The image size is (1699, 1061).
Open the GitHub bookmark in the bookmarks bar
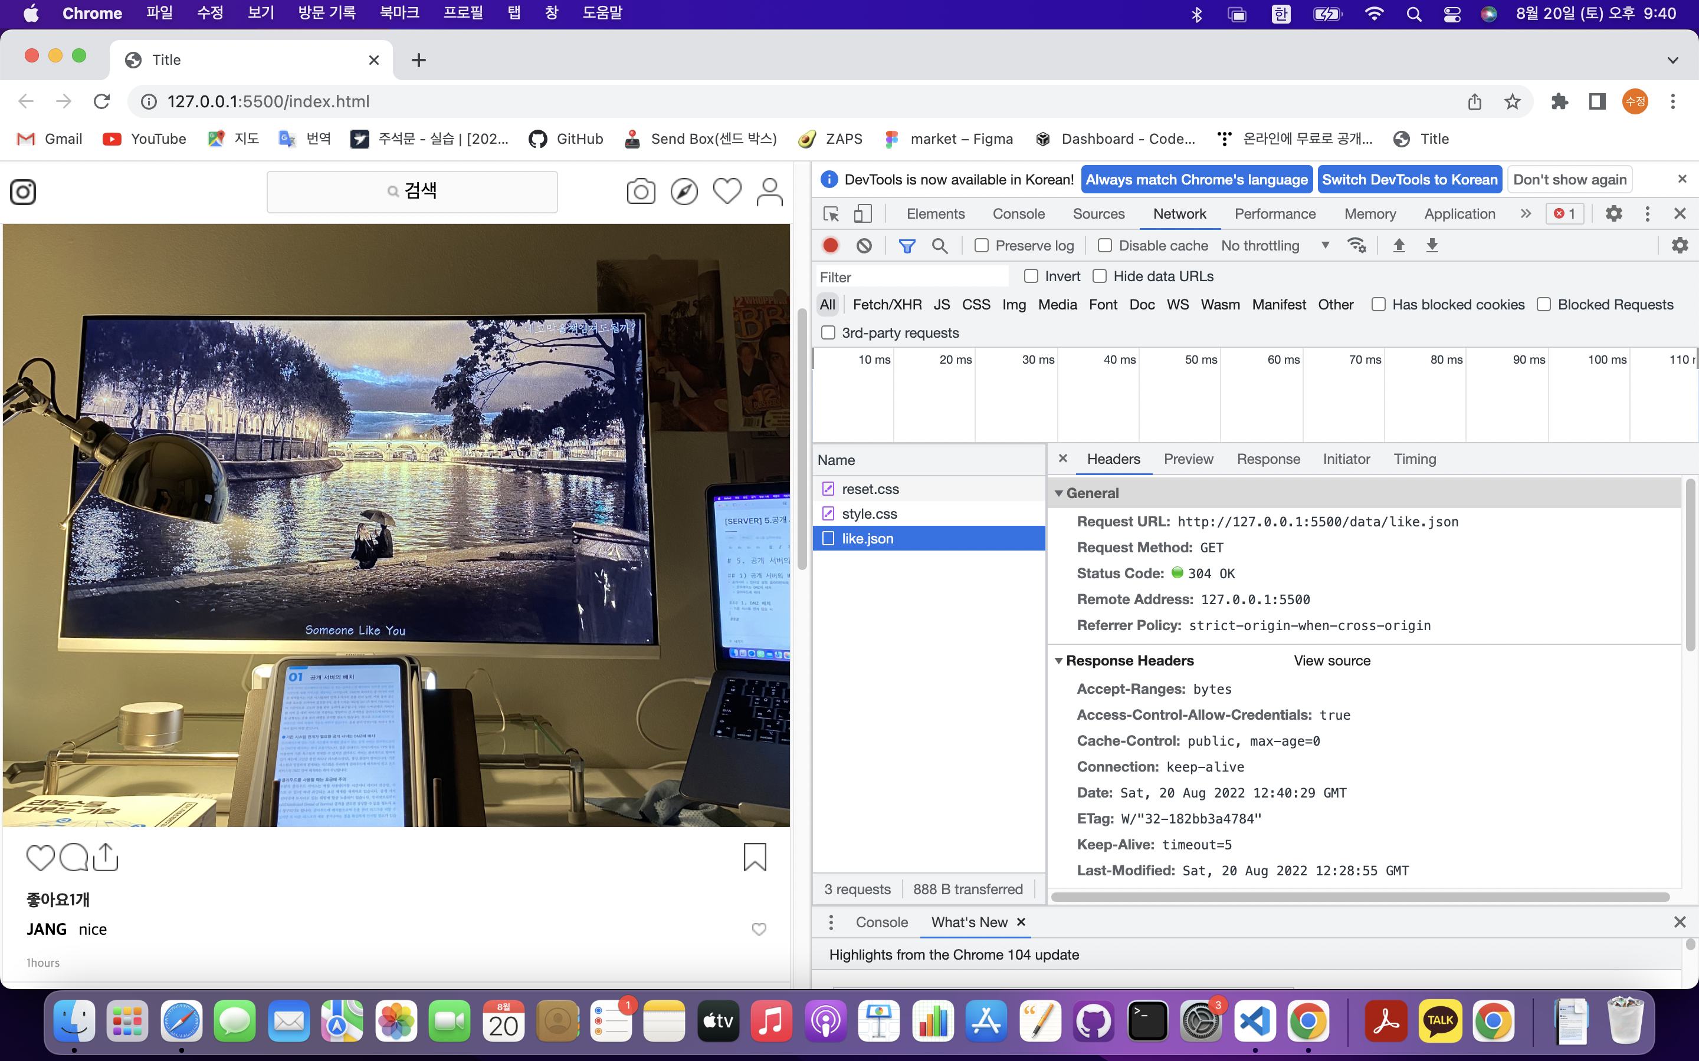coord(566,139)
